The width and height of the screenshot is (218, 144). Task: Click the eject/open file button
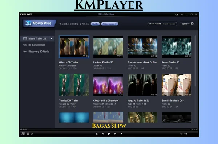pos(97,134)
